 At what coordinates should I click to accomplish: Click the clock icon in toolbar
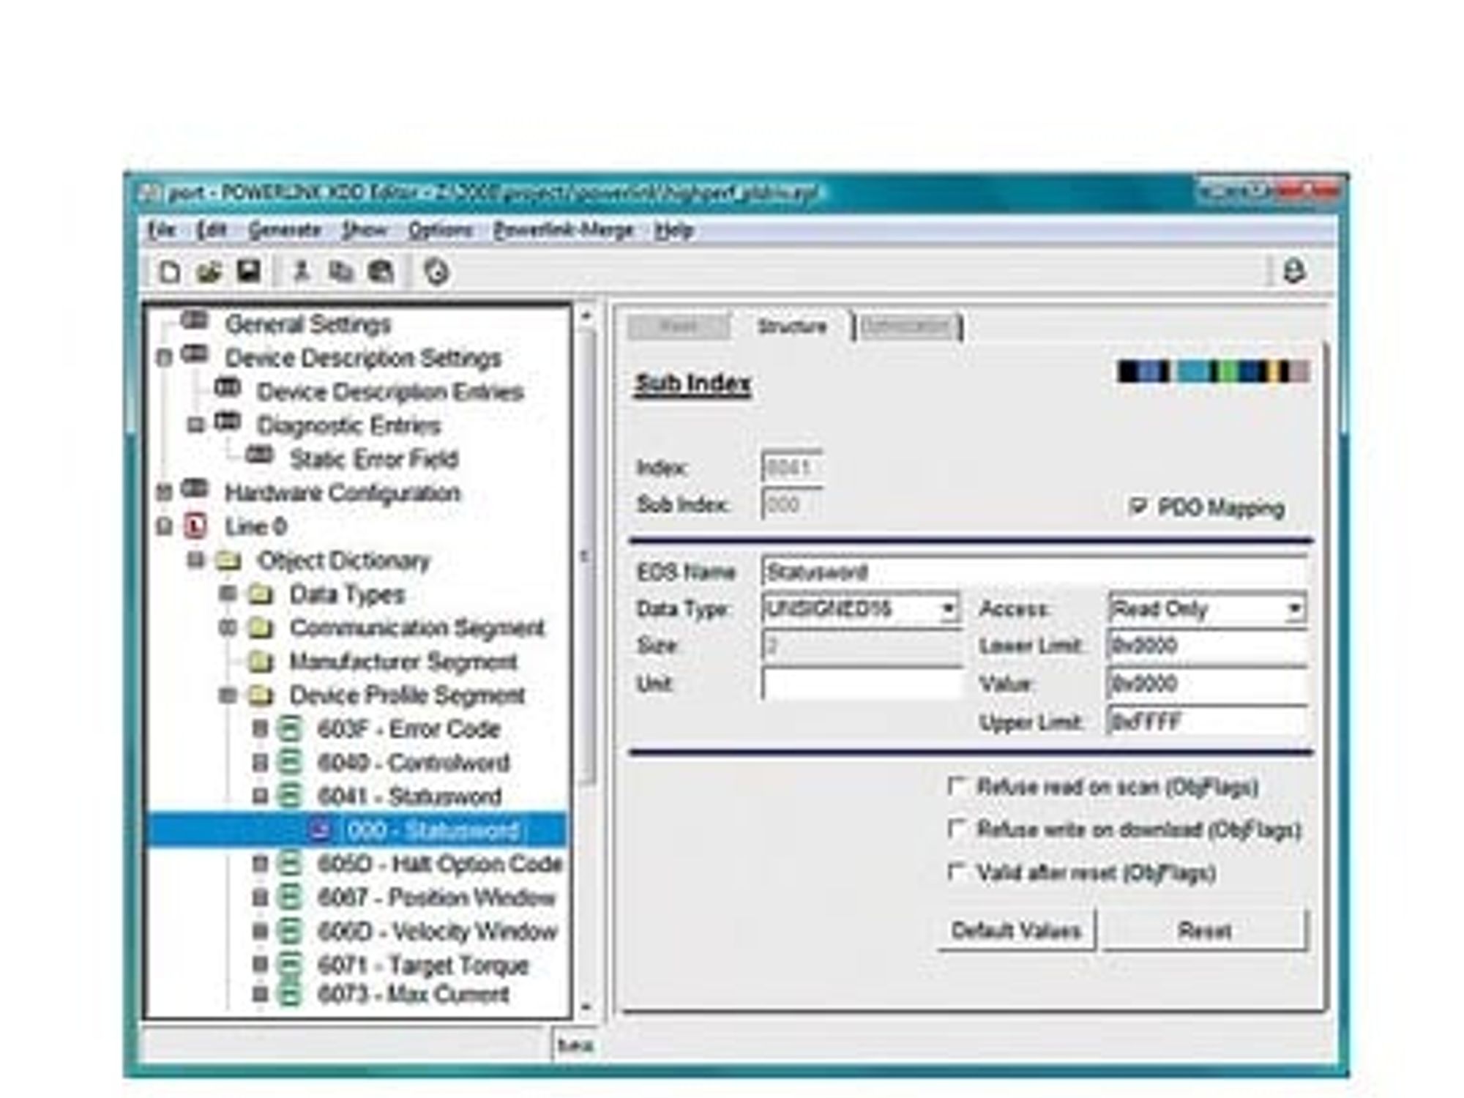[436, 272]
